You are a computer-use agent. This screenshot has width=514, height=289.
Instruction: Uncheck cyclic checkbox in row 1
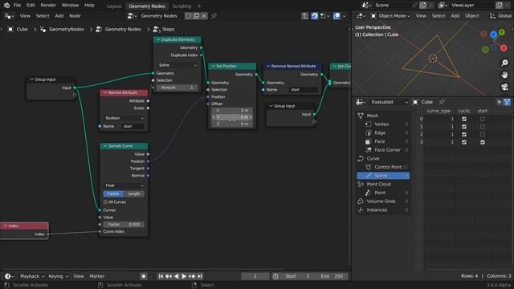(x=464, y=127)
